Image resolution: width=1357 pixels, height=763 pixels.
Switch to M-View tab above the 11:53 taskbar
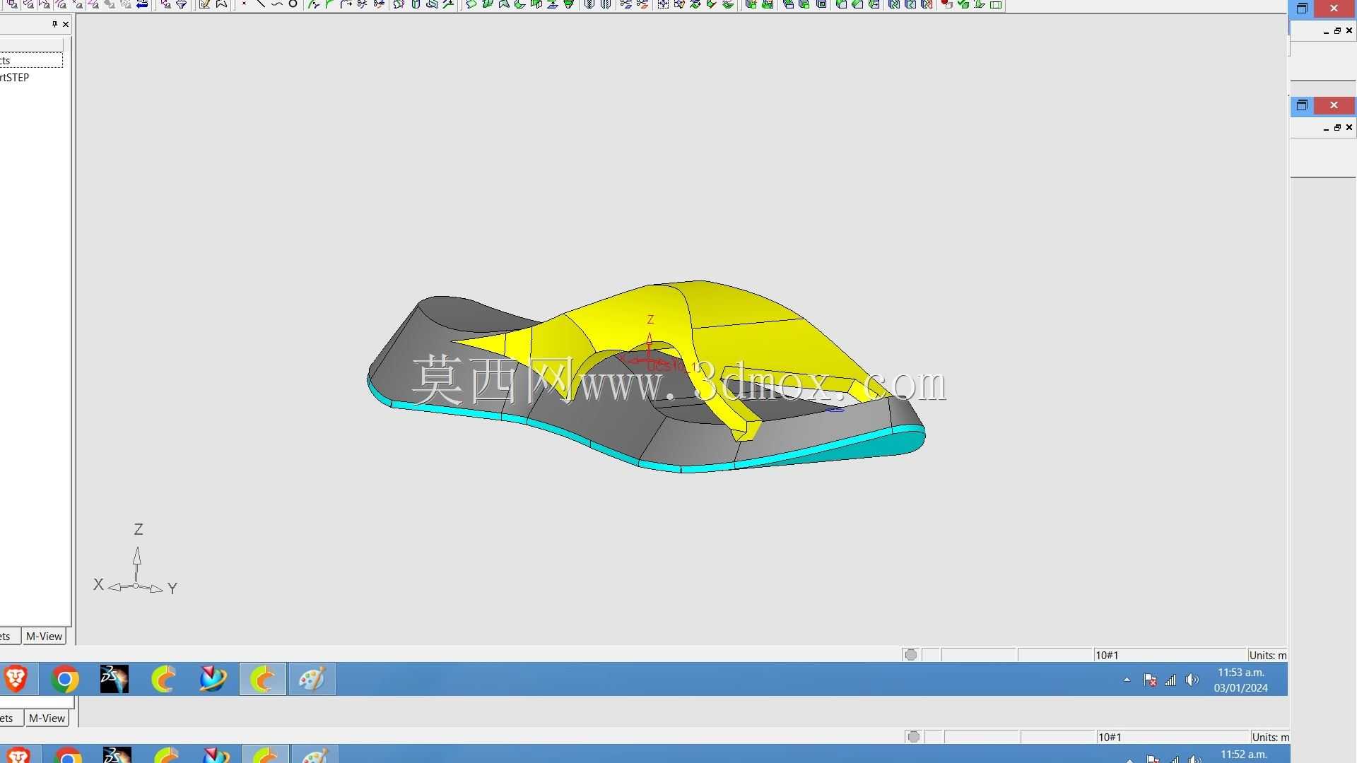pyautogui.click(x=44, y=636)
